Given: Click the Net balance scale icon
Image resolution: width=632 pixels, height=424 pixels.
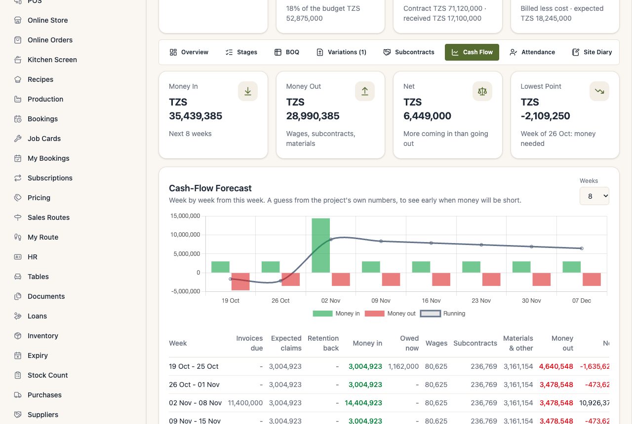Looking at the screenshot, I should click(x=482, y=91).
